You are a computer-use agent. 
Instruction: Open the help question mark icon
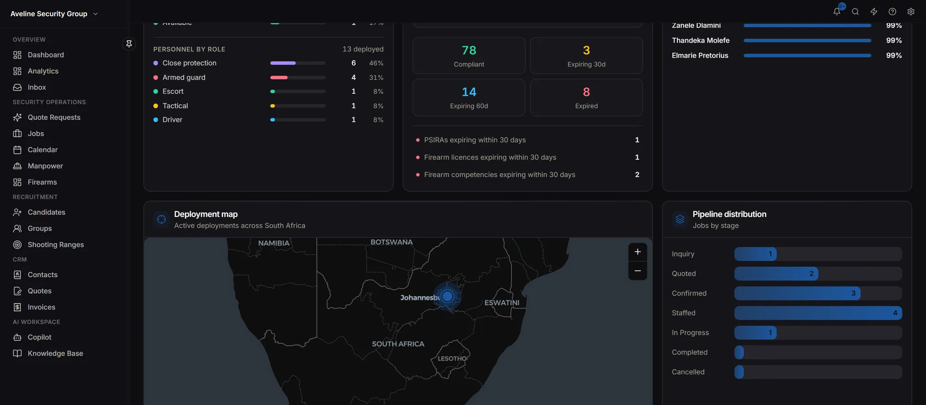click(892, 12)
